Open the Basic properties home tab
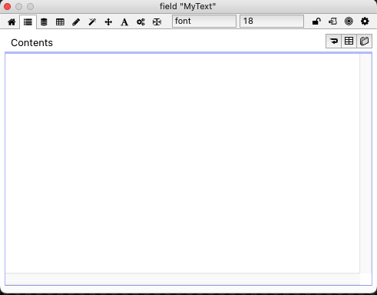Viewport: 377px width, 295px height. tap(12, 22)
